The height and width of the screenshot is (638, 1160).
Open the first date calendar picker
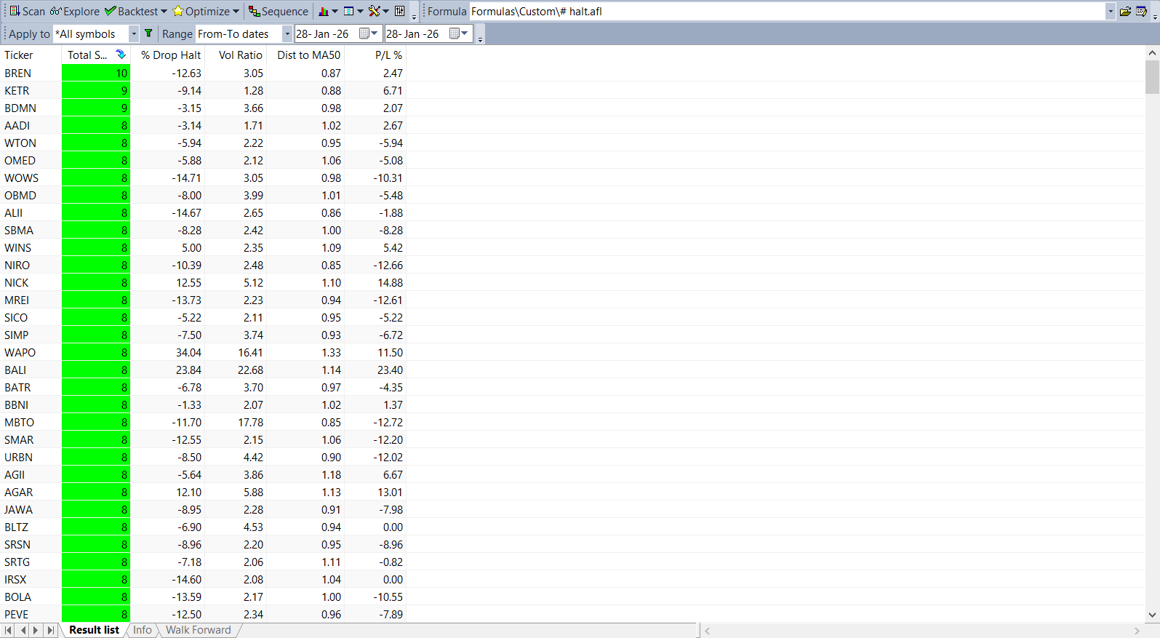366,33
